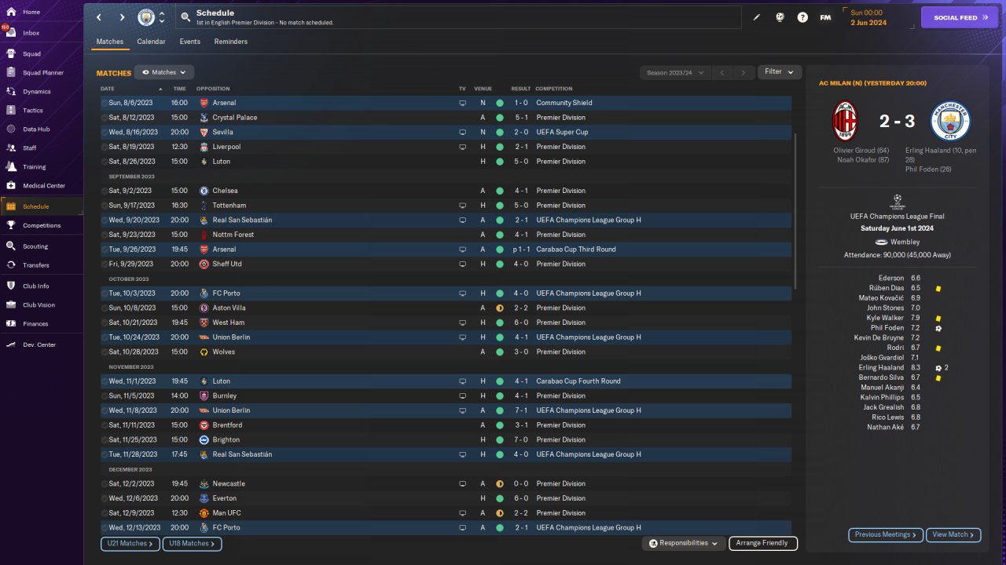Screen dimensions: 1006x565
Task: Go forward with the right navigation arrow
Action: point(122,17)
